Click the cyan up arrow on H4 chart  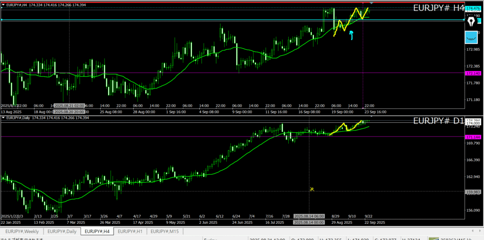pos(351,34)
